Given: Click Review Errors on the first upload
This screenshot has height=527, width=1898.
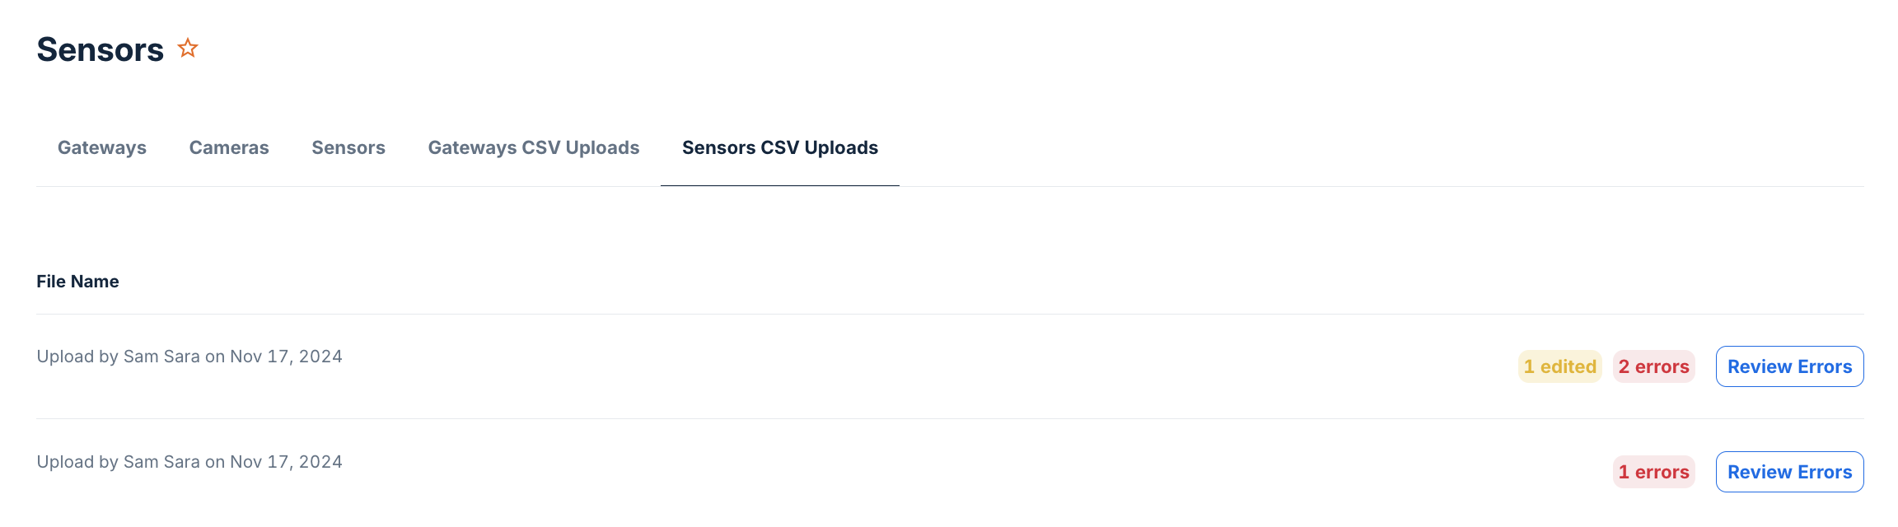Looking at the screenshot, I should pyautogui.click(x=1789, y=366).
